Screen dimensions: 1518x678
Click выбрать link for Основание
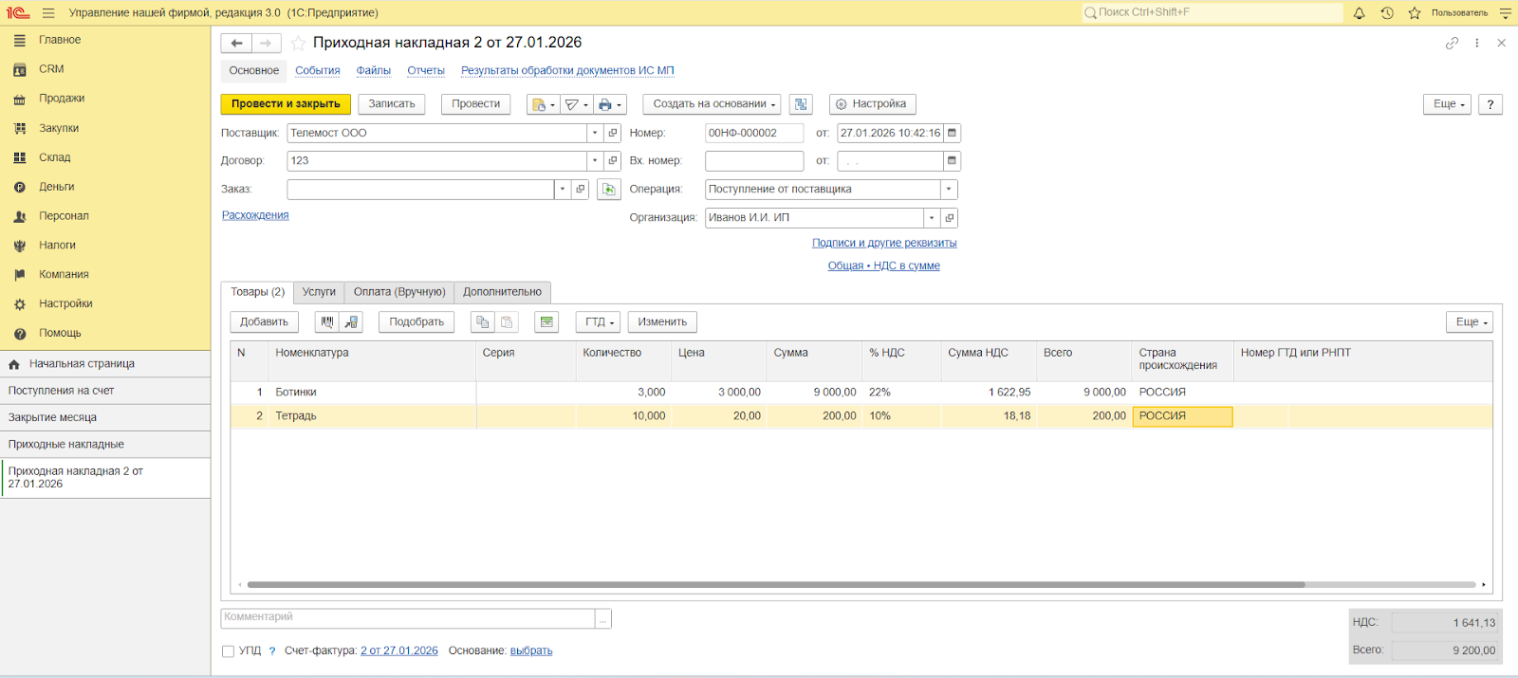coord(531,651)
